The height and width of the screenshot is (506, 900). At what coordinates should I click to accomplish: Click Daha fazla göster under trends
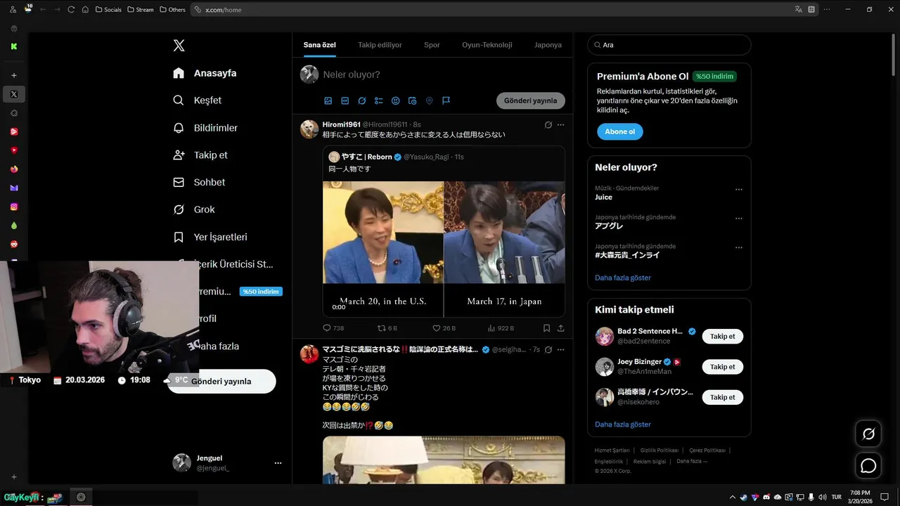623,278
